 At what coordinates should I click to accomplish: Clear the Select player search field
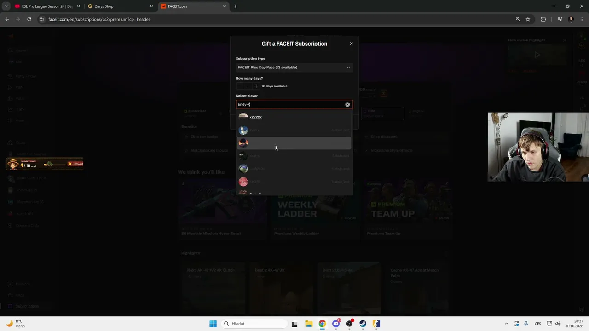pos(347,104)
